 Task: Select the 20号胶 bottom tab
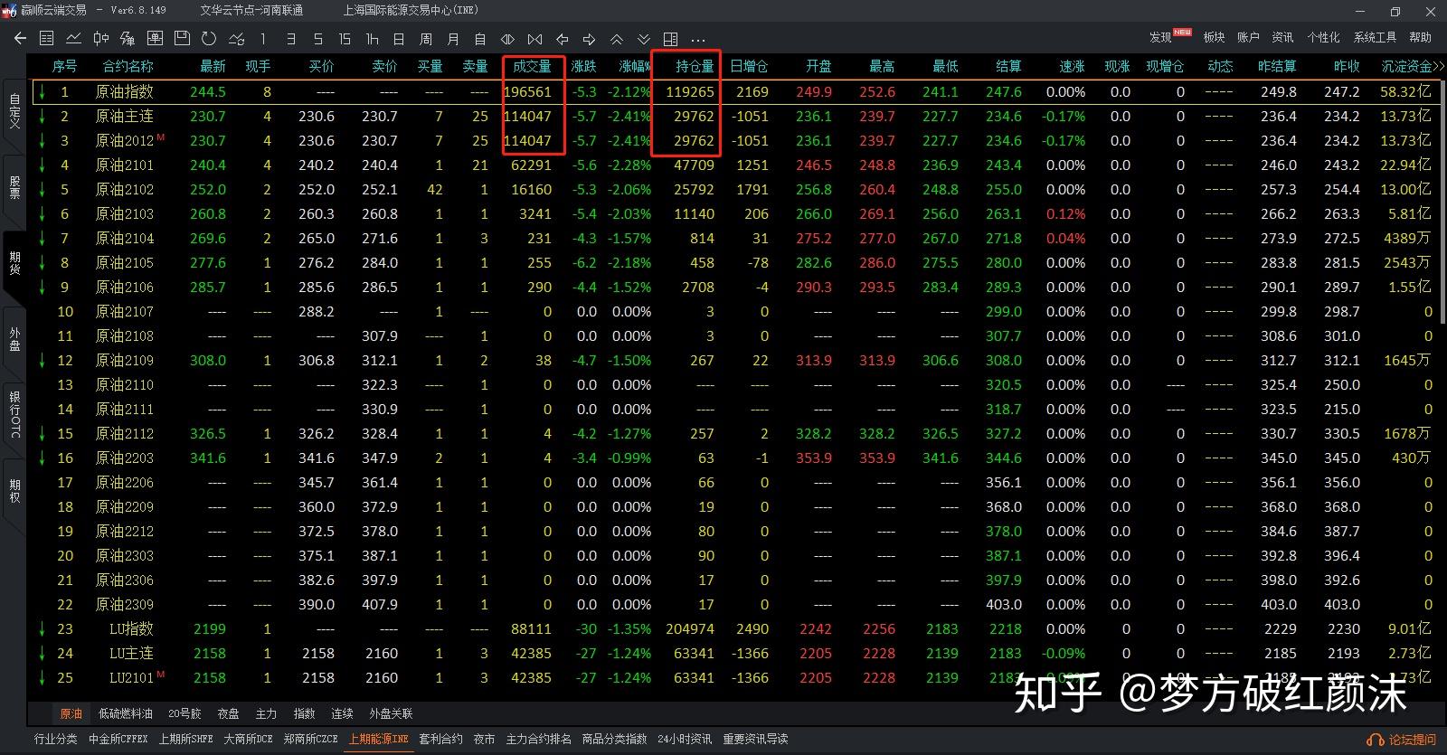point(184,713)
